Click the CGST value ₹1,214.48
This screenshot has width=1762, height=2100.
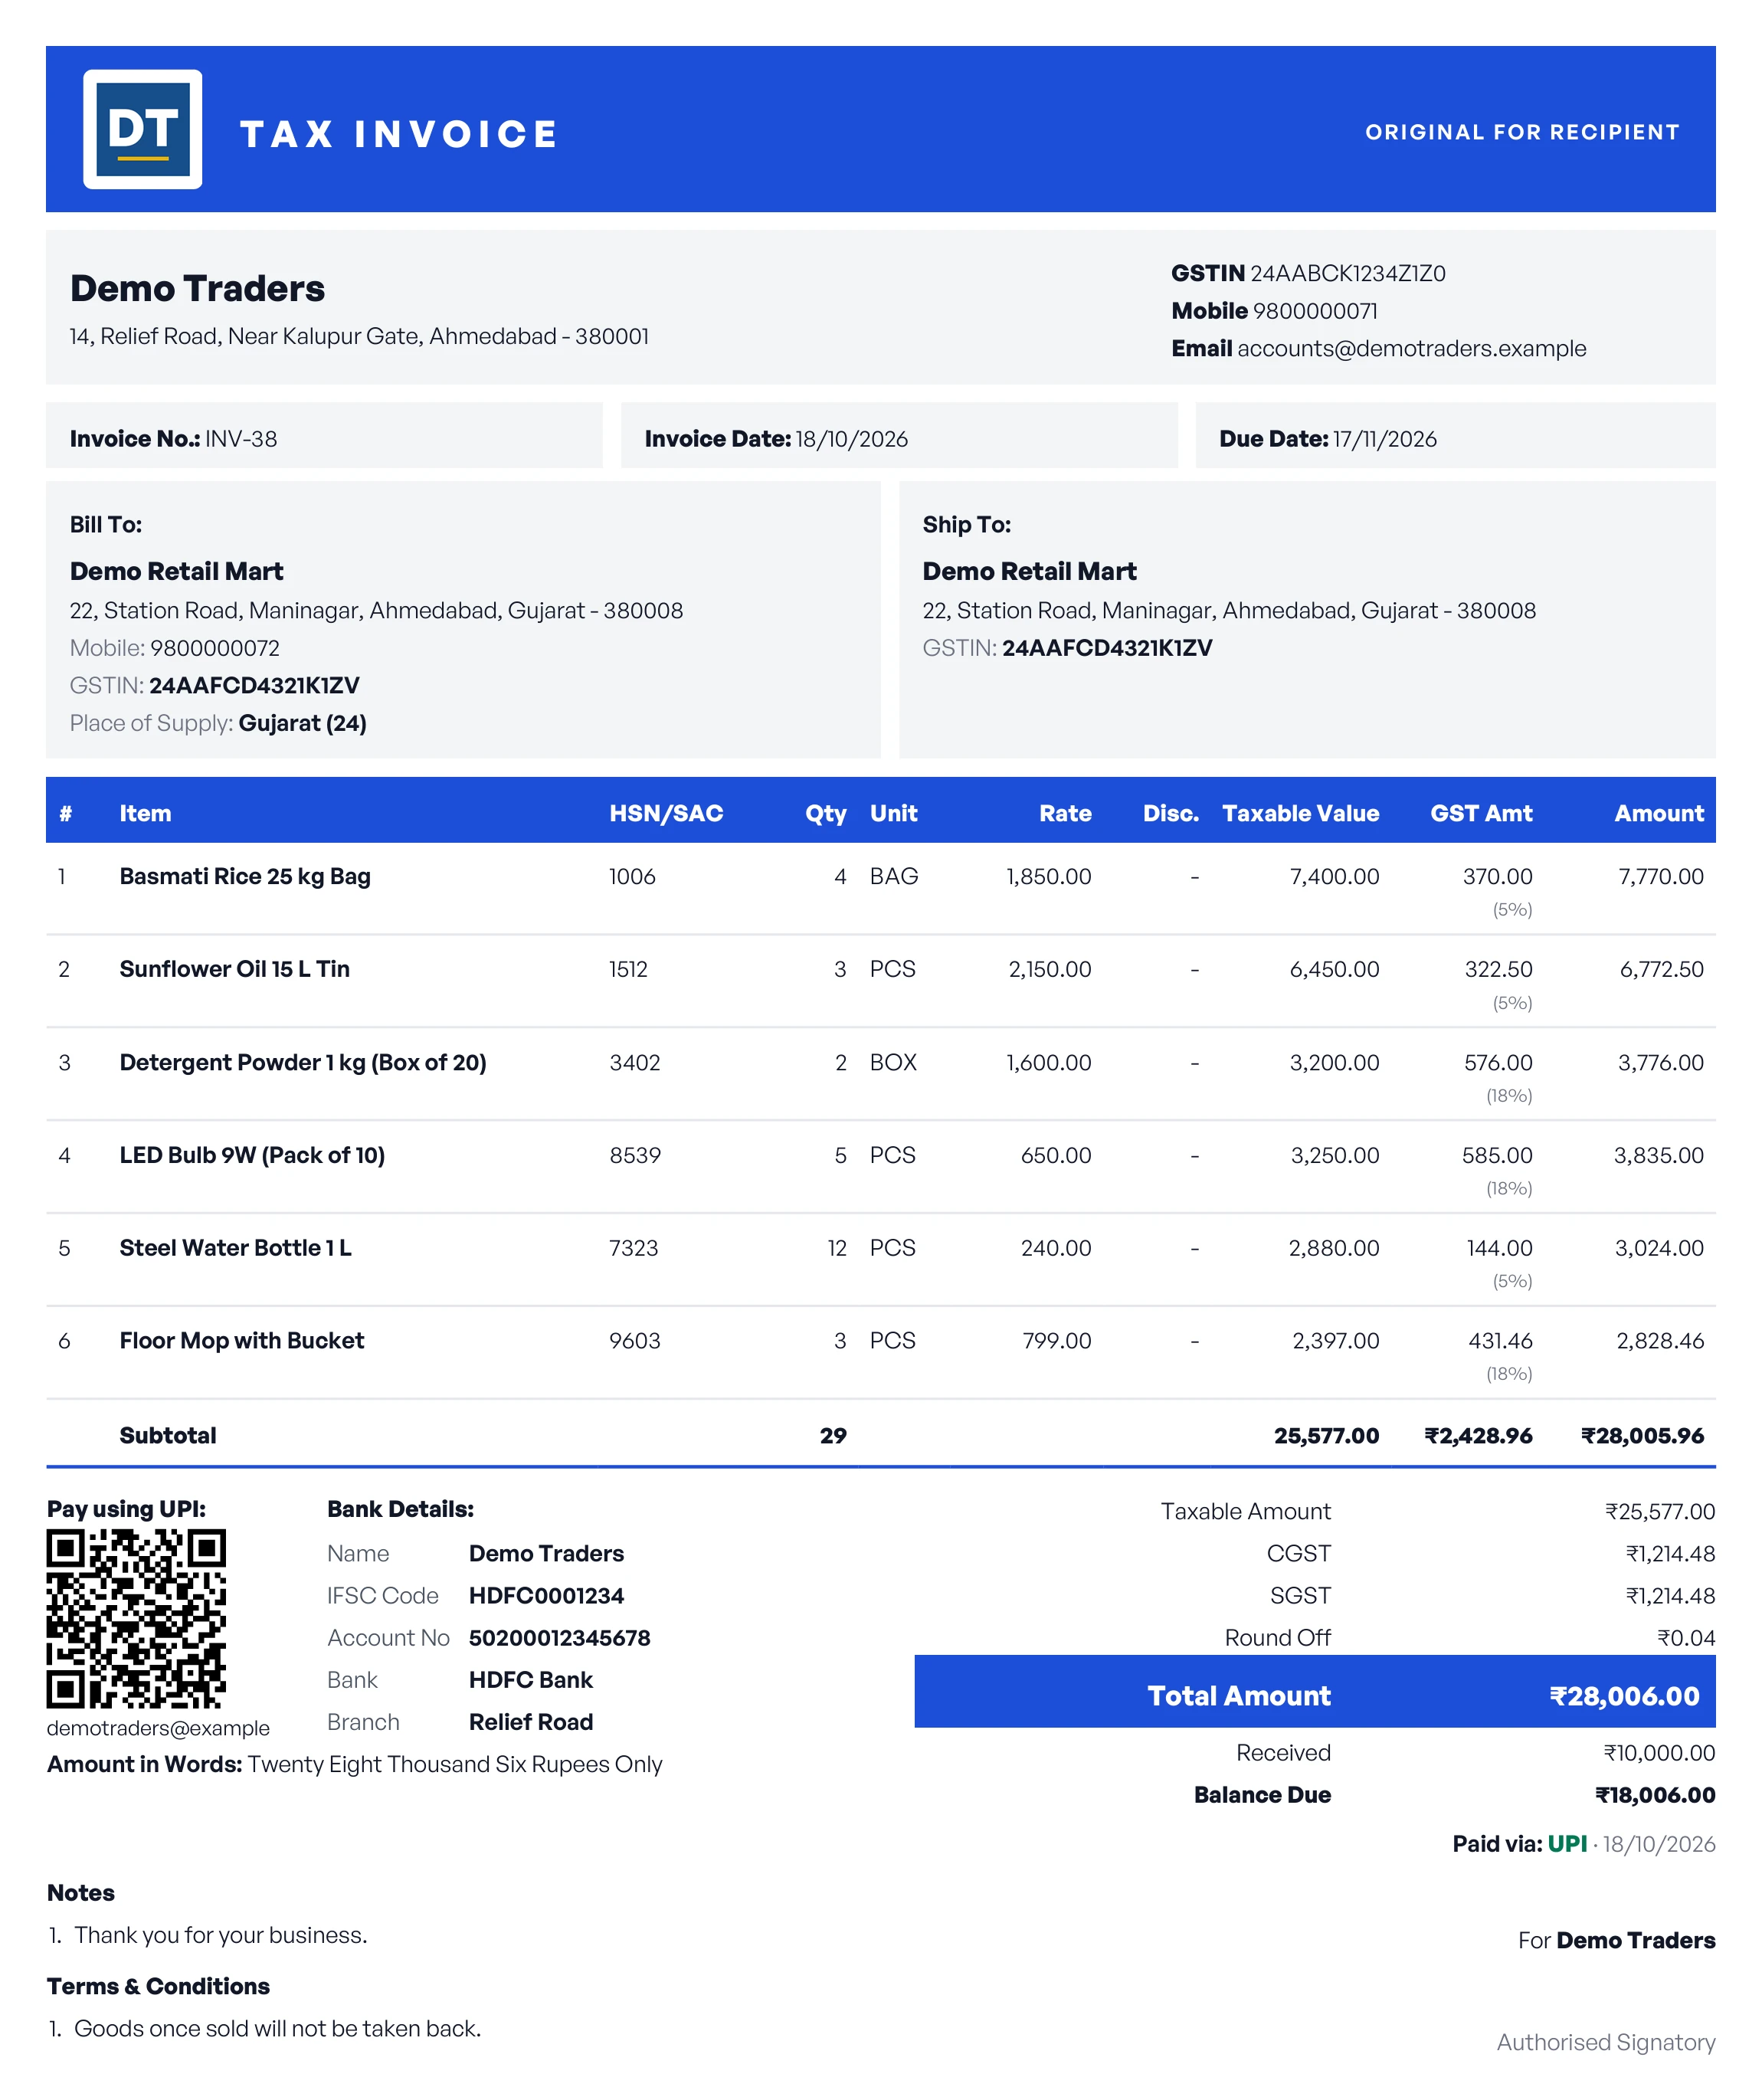[x=1670, y=1553]
